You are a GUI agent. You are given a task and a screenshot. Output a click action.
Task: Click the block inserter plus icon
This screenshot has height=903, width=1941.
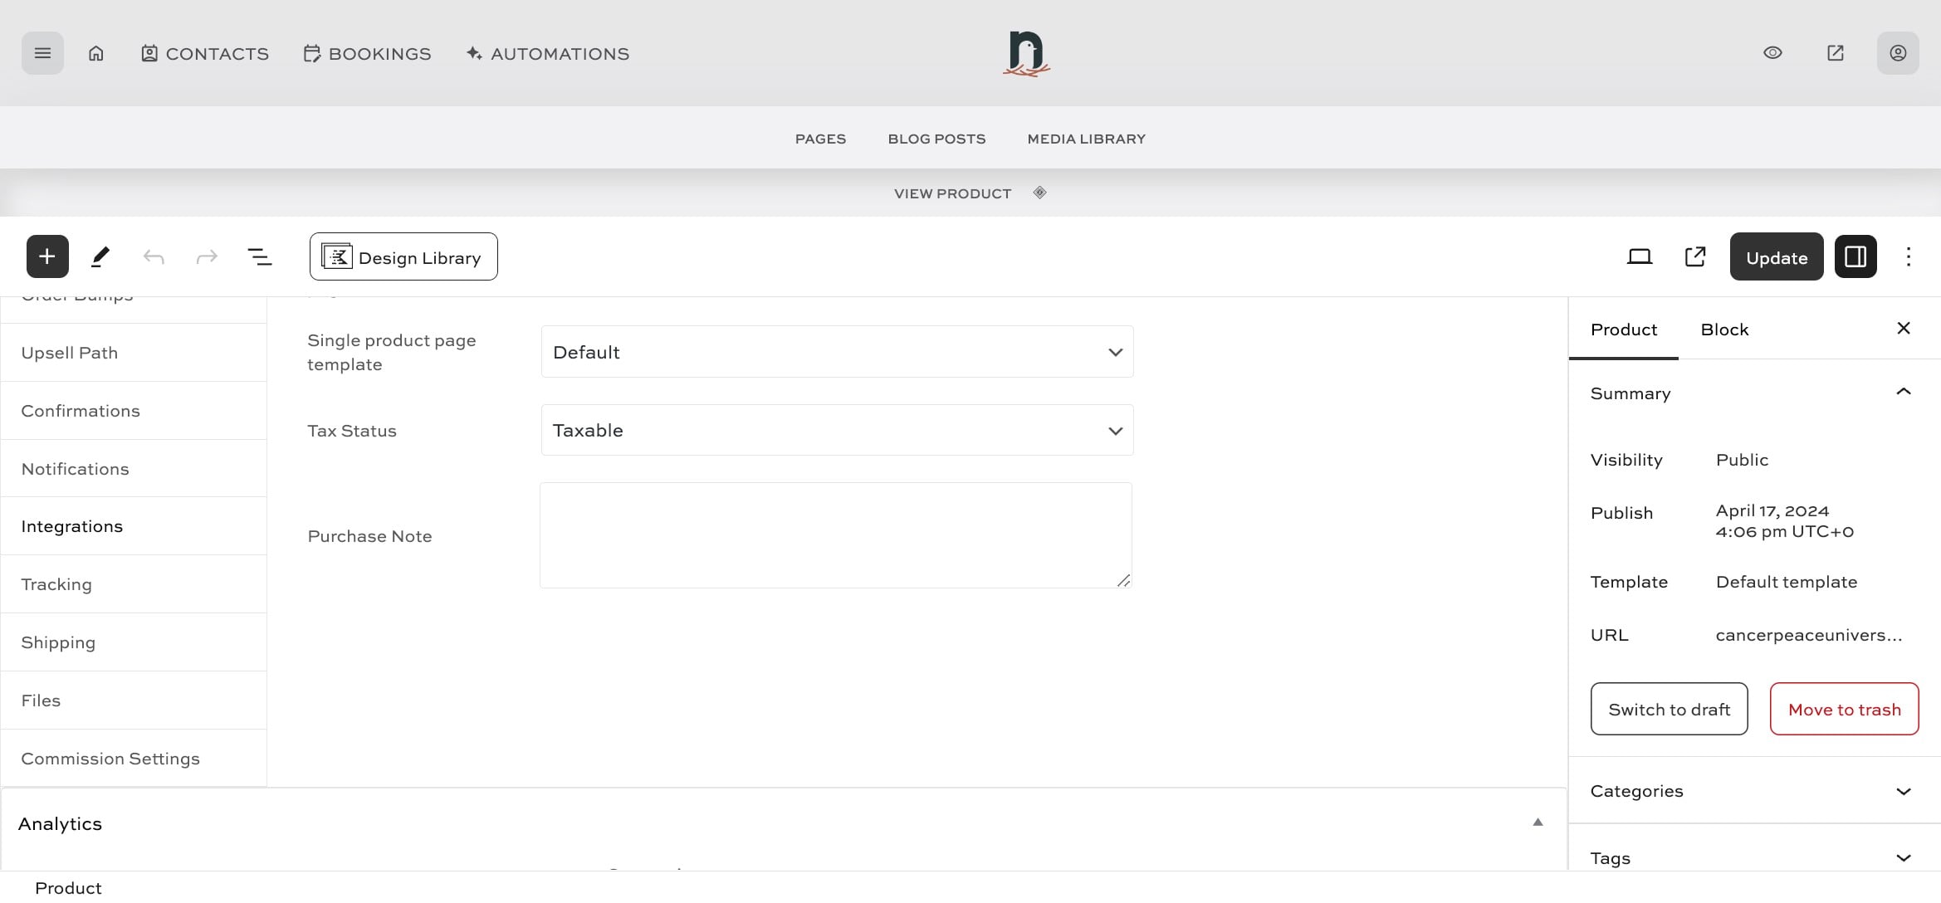pyautogui.click(x=47, y=256)
